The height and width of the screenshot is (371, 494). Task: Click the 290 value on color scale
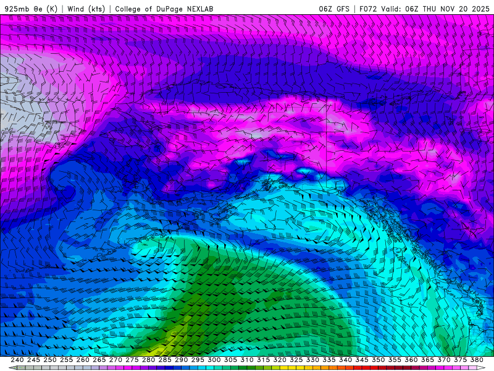point(181,360)
